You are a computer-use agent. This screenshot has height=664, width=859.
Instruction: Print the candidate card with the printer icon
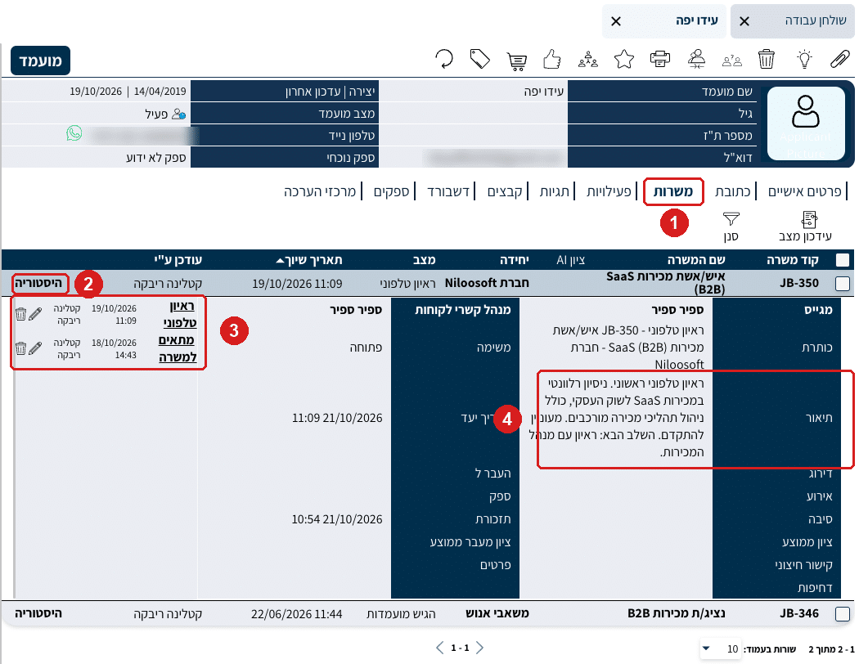pos(660,59)
